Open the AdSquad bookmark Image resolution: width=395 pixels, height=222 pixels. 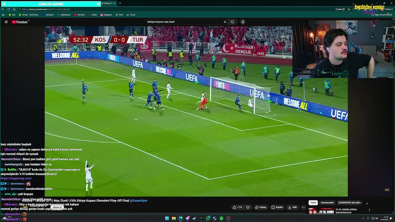point(48,15)
